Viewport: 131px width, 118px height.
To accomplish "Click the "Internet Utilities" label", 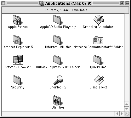I will click(x=58, y=47).
